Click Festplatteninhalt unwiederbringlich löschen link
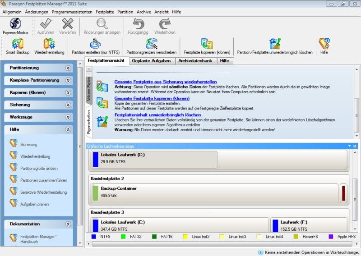Viewport: 361px width, 256px height. (157, 115)
